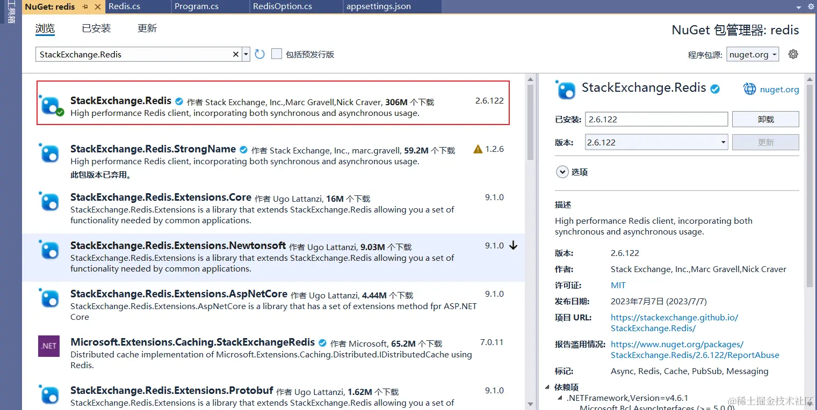Clear the search box with the X
Viewport: 817px width, 410px height.
pos(235,54)
